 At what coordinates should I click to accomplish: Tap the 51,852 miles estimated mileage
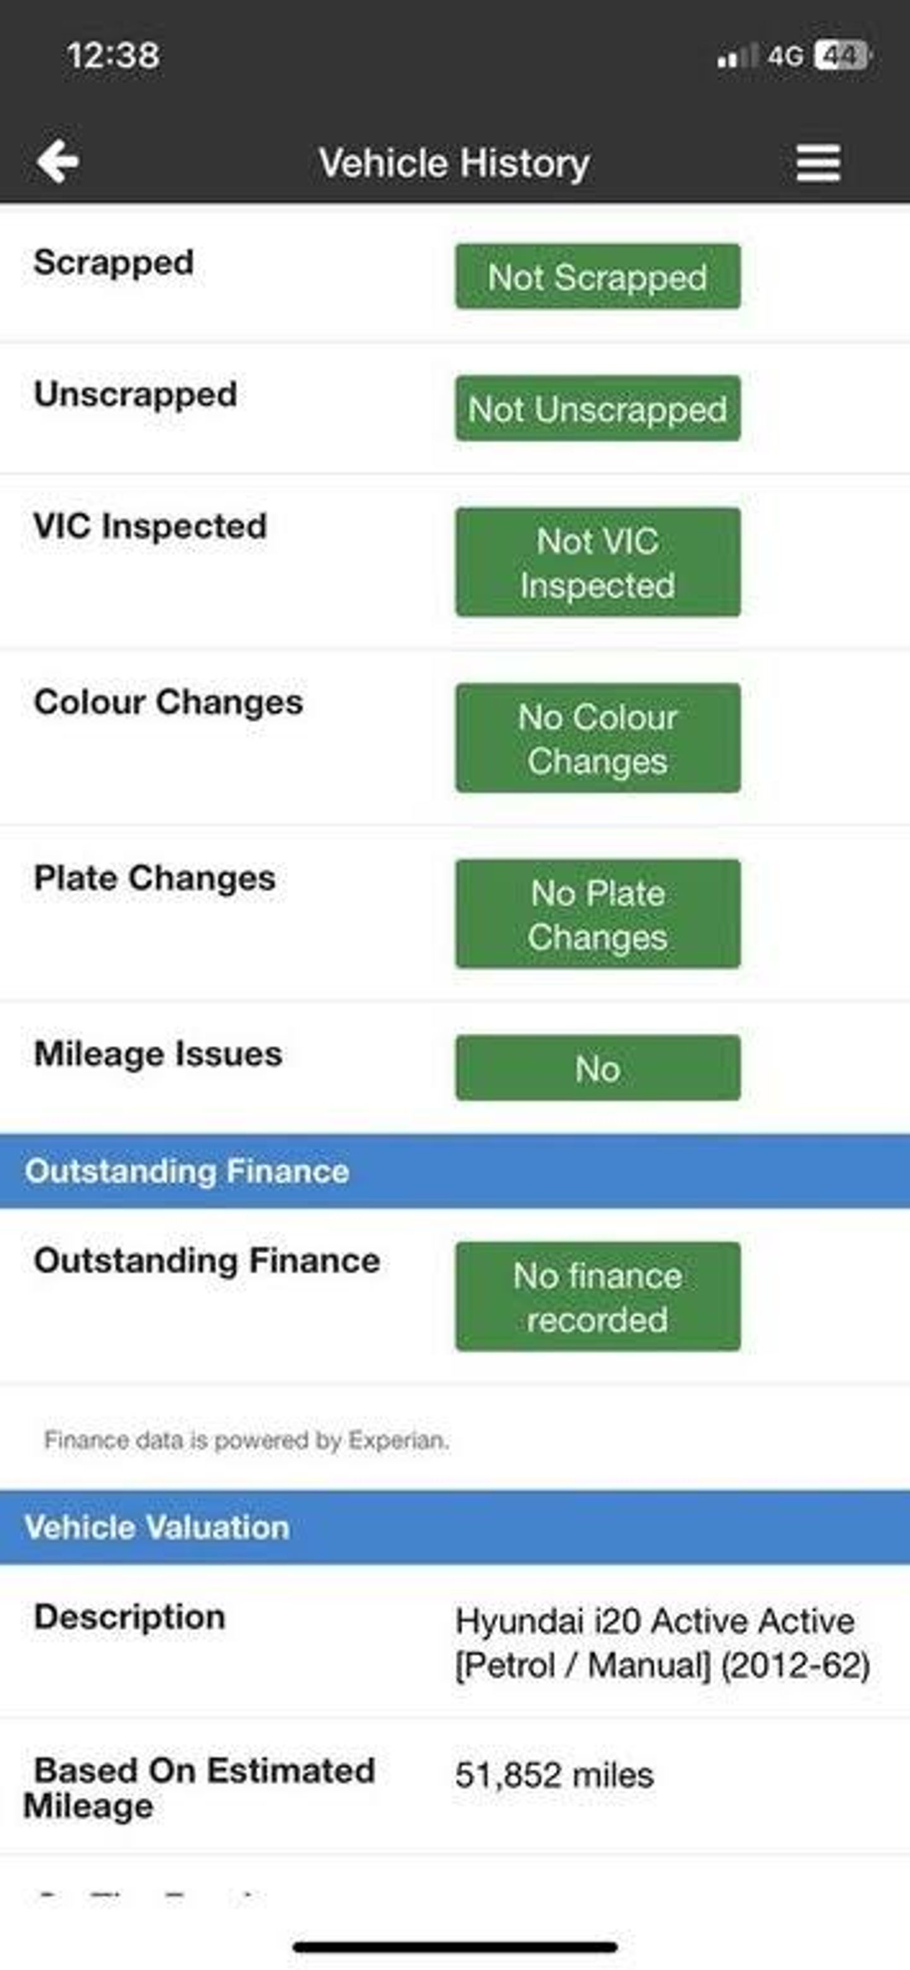click(x=555, y=1775)
